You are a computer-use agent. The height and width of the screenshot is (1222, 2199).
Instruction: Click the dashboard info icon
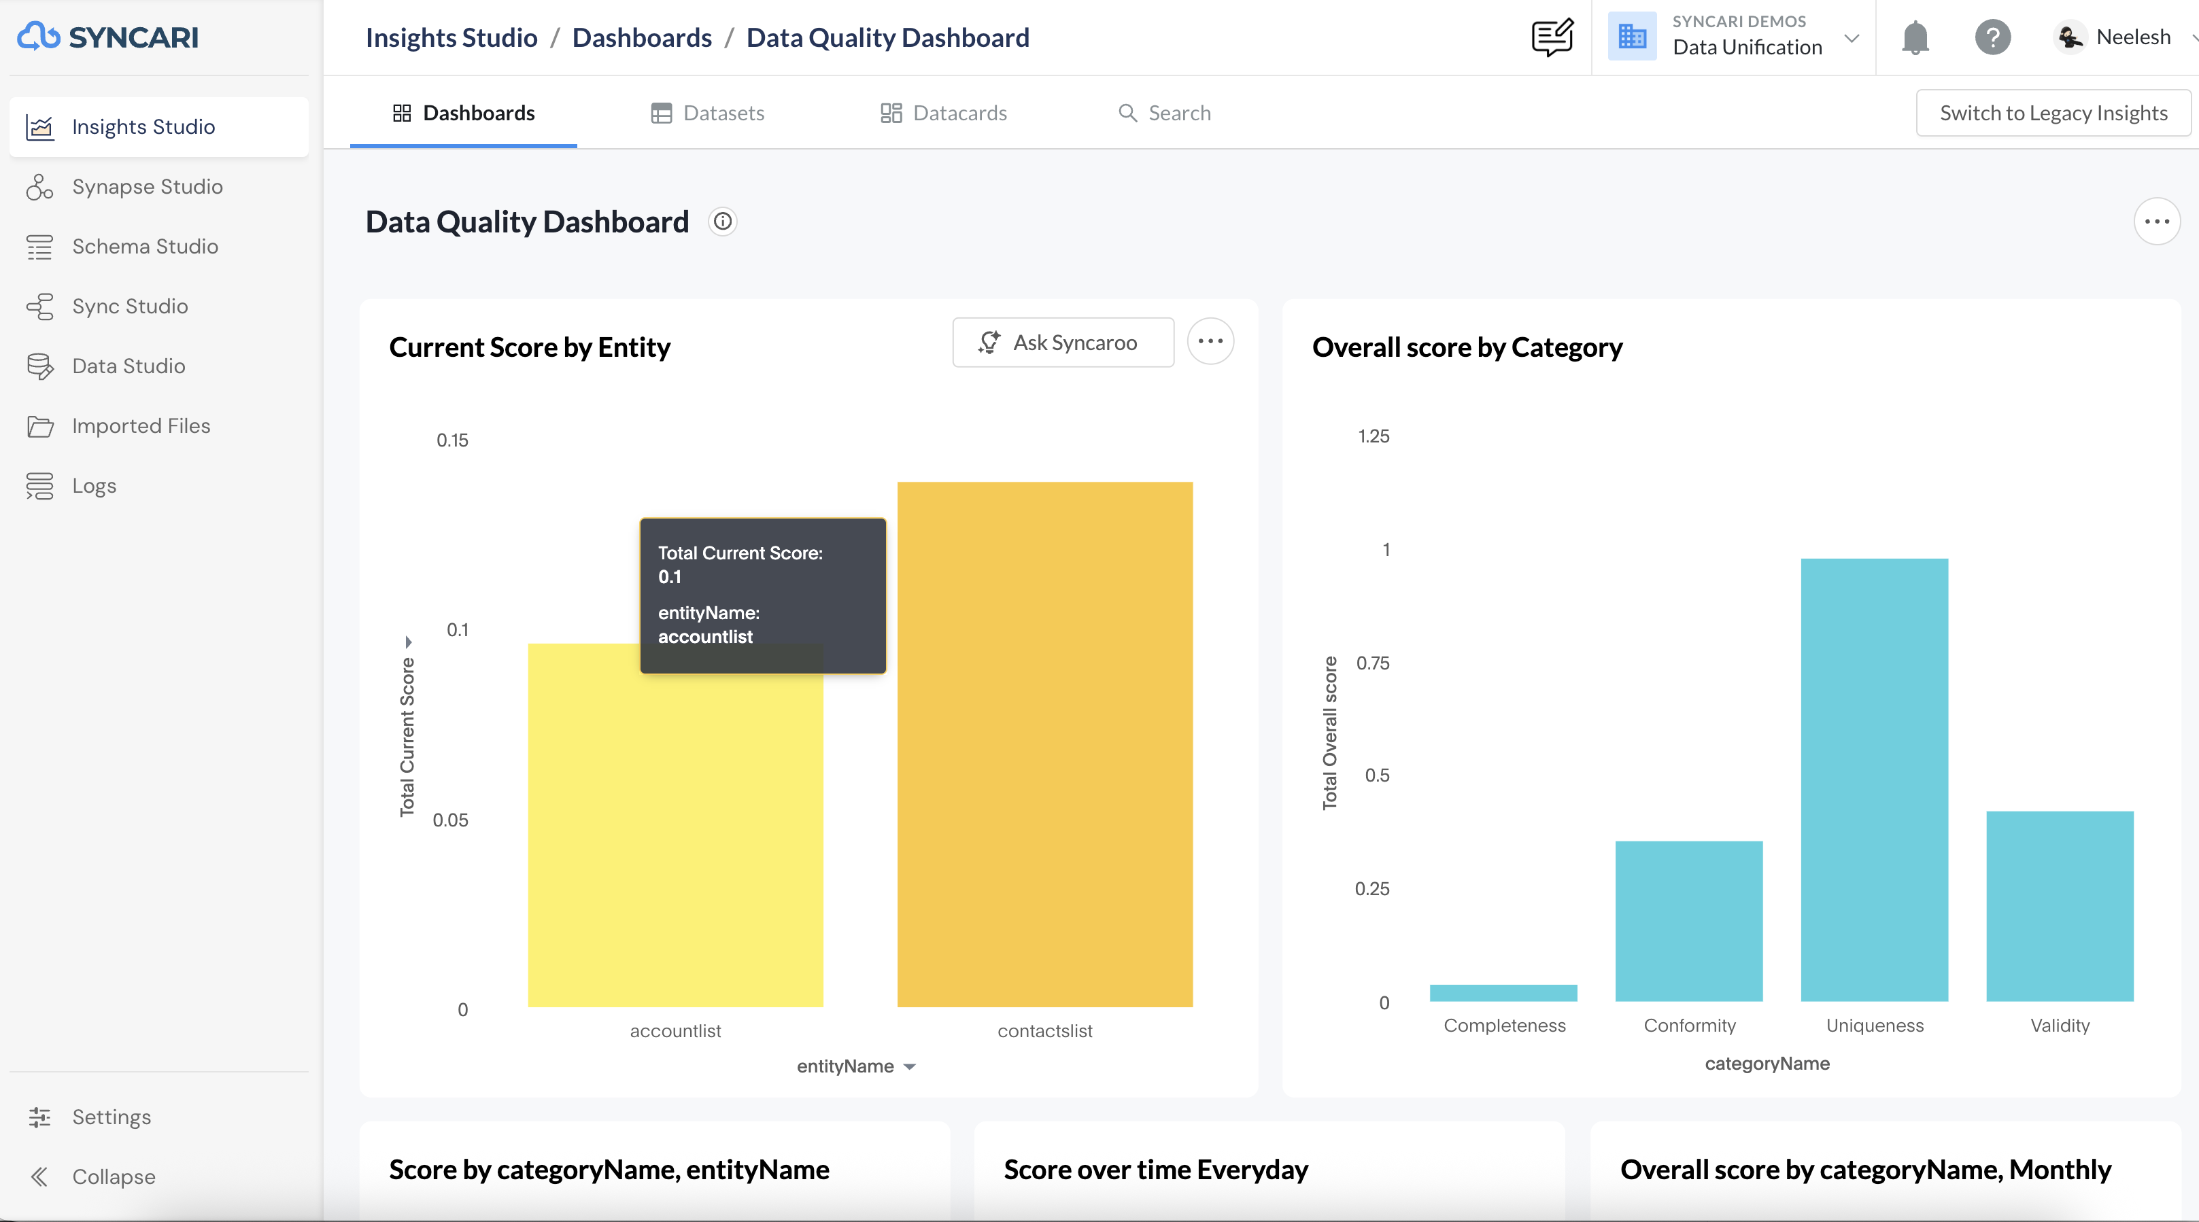coord(723,222)
